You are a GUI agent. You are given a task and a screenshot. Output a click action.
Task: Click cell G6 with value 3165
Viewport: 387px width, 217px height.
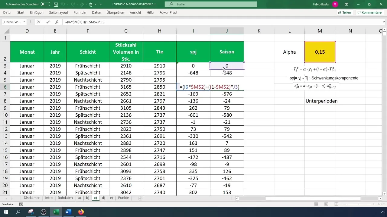[x=126, y=87]
